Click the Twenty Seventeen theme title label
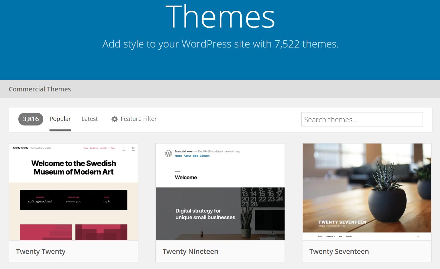The image size is (440, 269). [x=339, y=252]
